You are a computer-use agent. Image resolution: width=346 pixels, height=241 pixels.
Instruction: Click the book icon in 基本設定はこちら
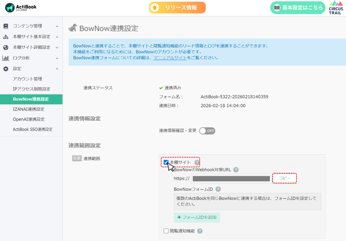tap(277, 8)
